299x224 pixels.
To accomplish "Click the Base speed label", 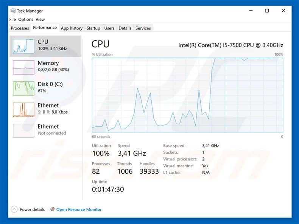I will [174, 146].
